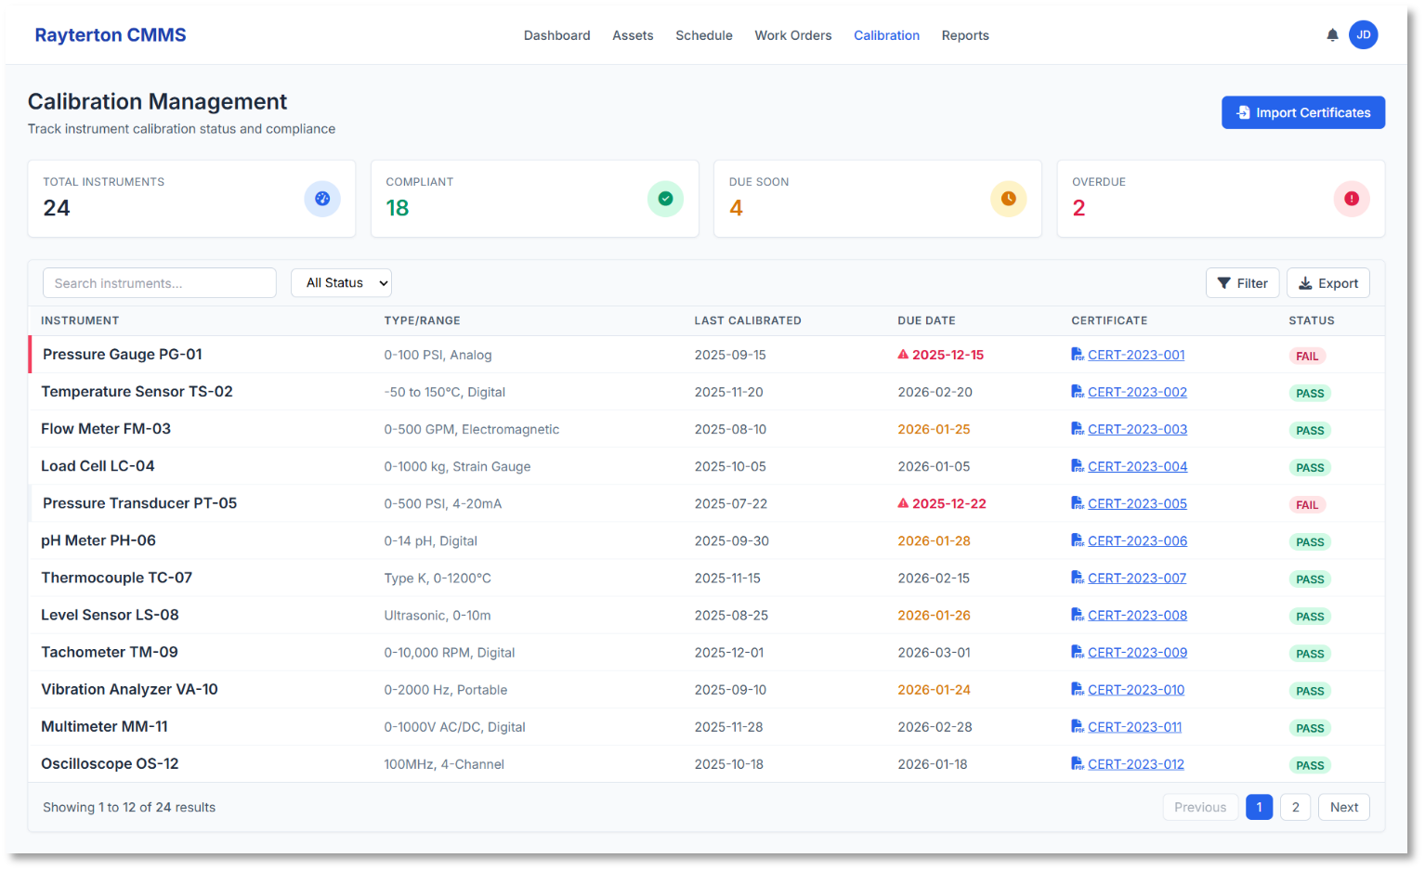The width and height of the screenshot is (1425, 871).
Task: Click the certificate file icon for CERT-2023-004
Action: [1077, 466]
